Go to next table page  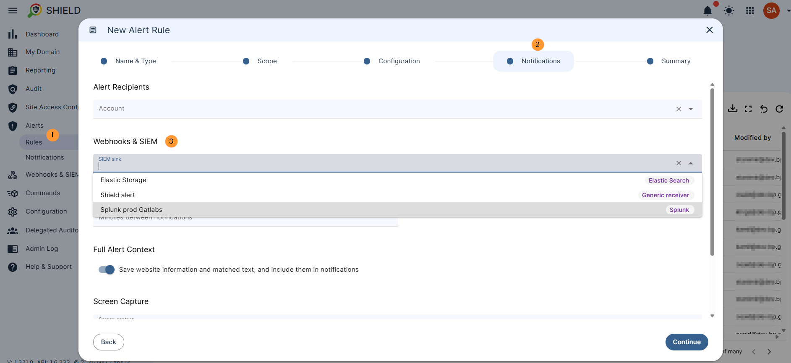tap(769, 352)
